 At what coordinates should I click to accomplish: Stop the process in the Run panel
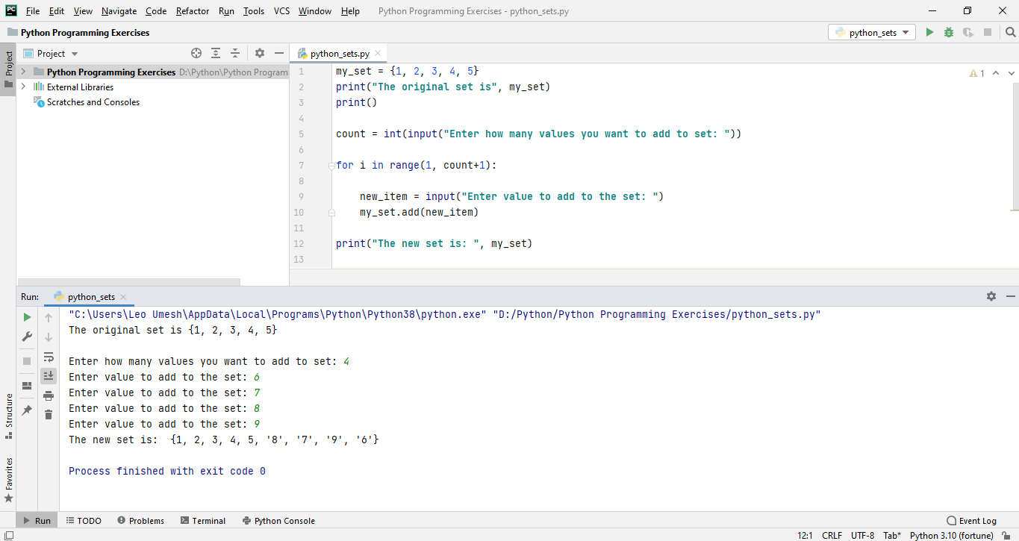pos(27,360)
